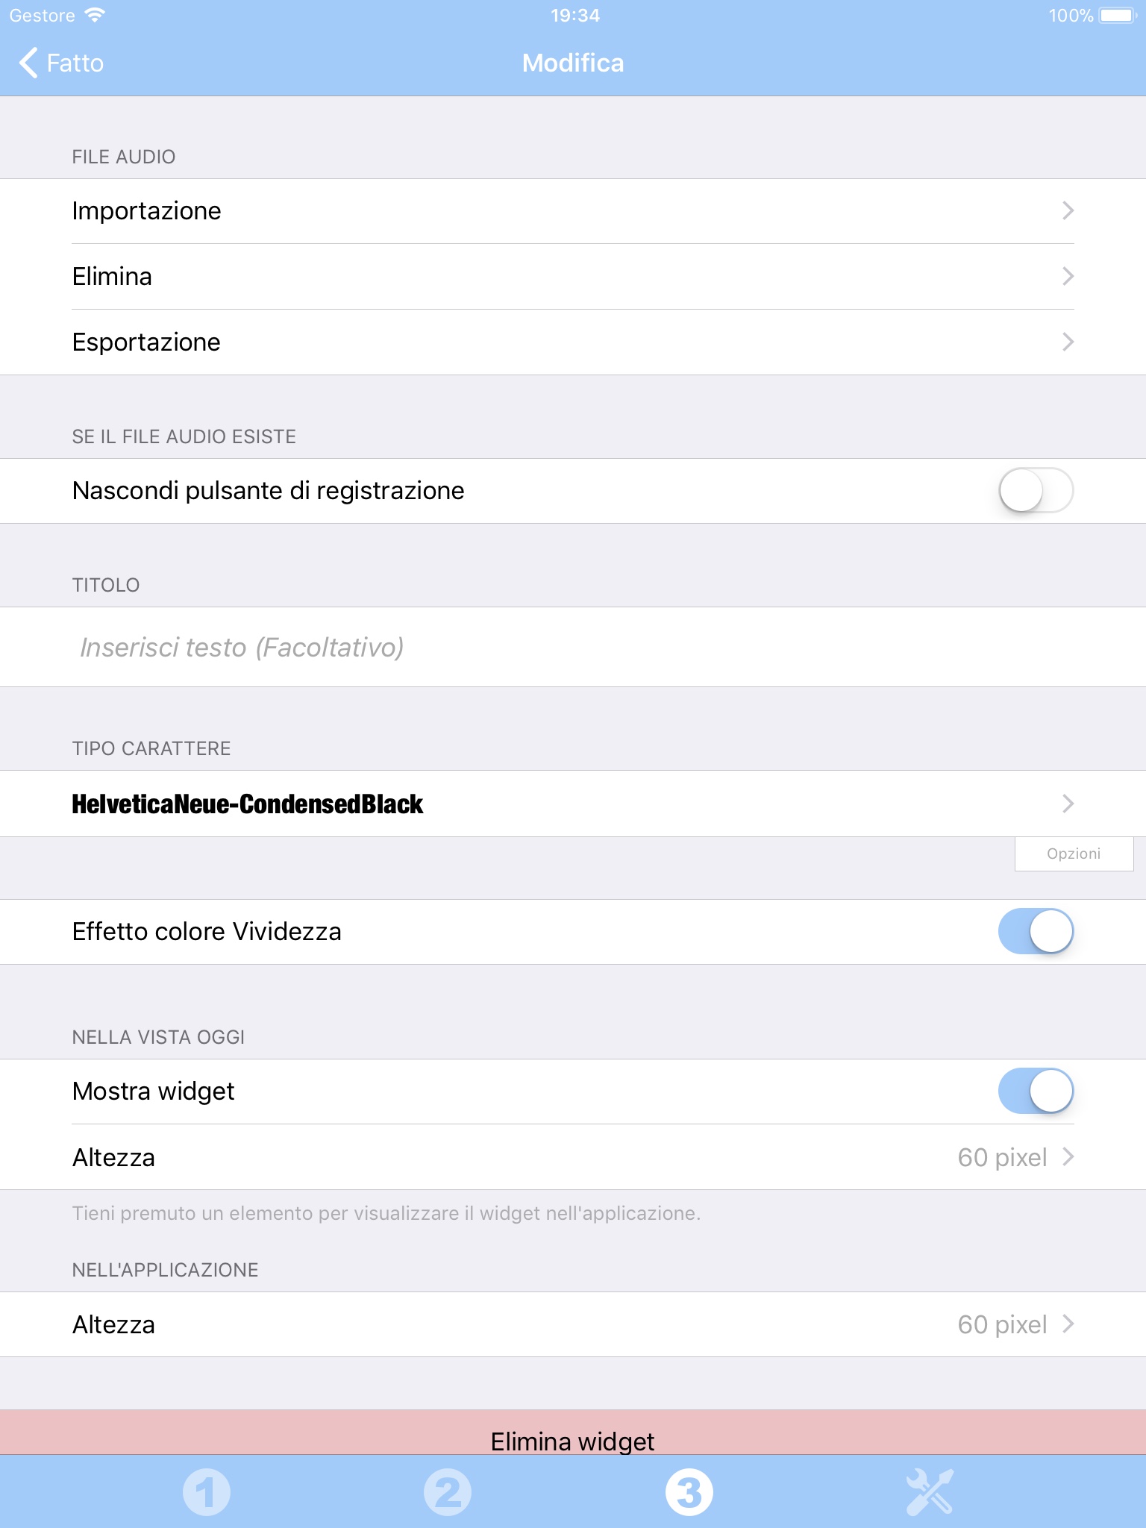This screenshot has width=1146, height=1528.
Task: Disable Effetto colore Vividezza switch
Action: click(1036, 931)
